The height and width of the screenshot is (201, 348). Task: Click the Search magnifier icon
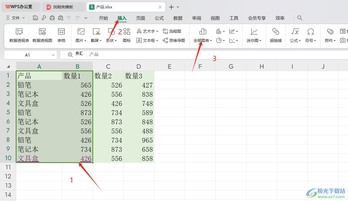(300, 18)
